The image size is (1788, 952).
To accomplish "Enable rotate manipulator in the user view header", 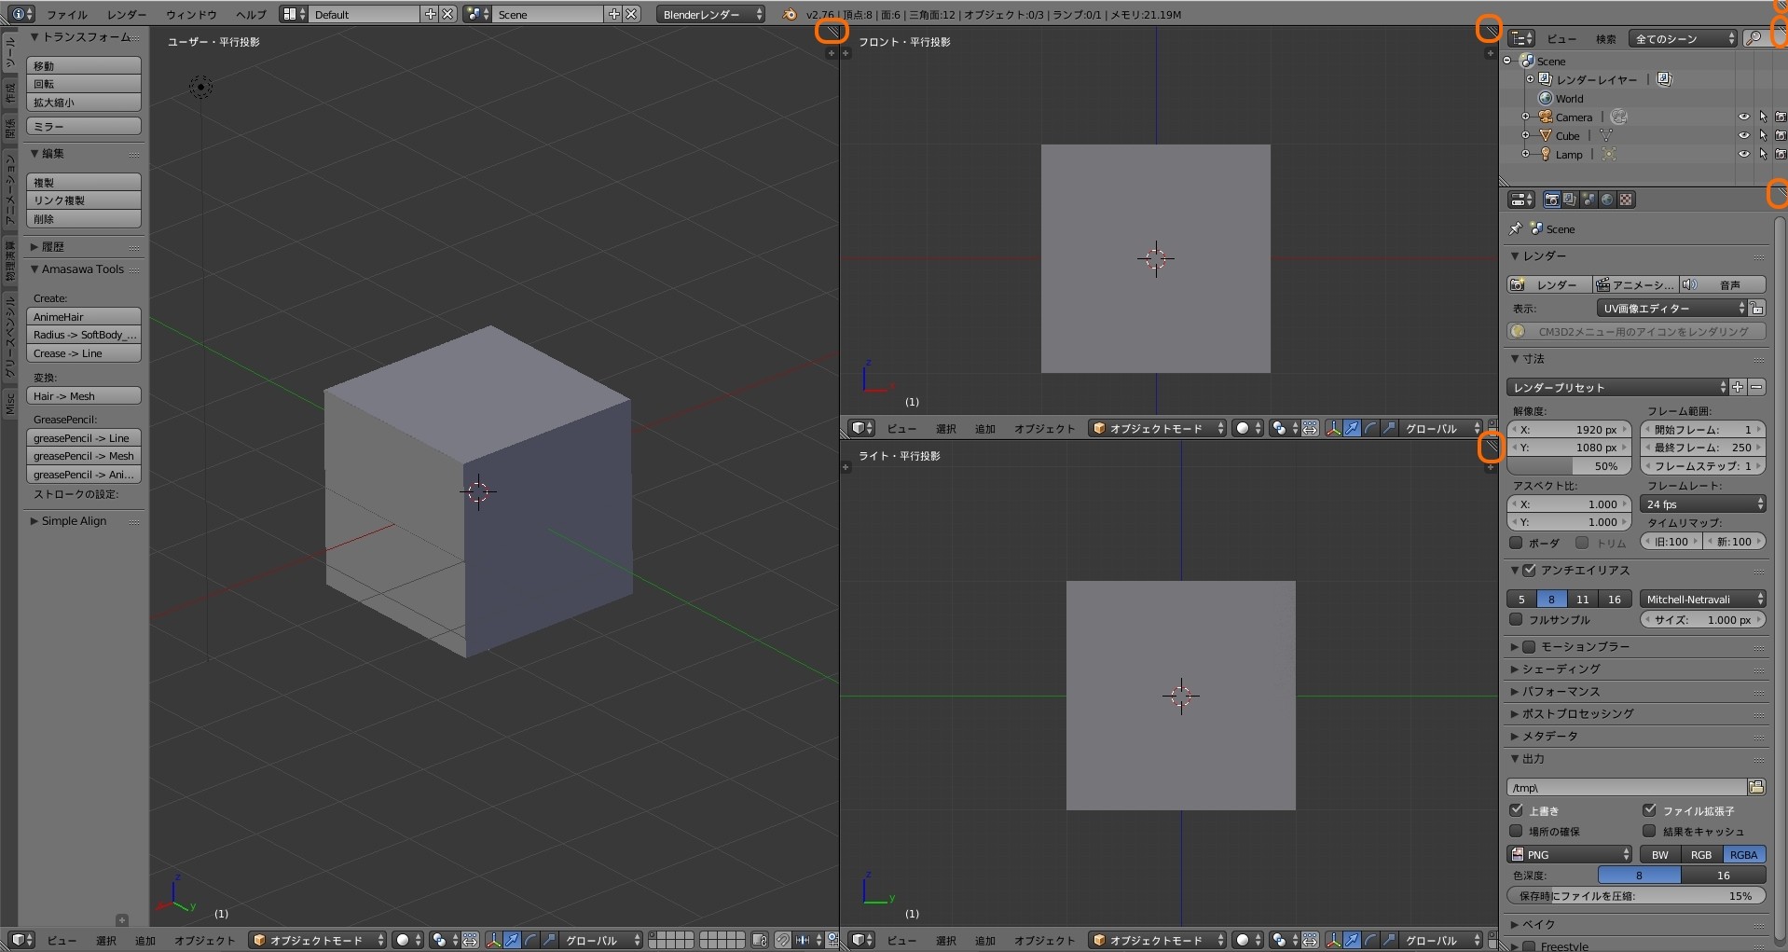I will coord(530,940).
